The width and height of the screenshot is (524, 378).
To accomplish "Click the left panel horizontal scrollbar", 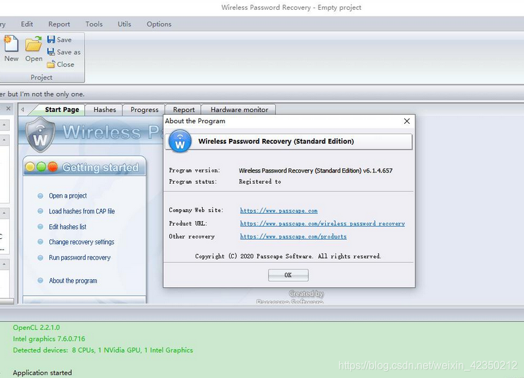I will click(7, 302).
